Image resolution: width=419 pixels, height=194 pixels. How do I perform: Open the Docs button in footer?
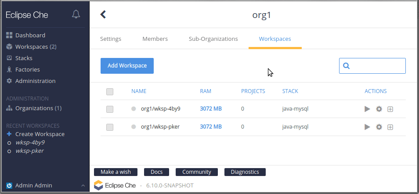(157, 172)
